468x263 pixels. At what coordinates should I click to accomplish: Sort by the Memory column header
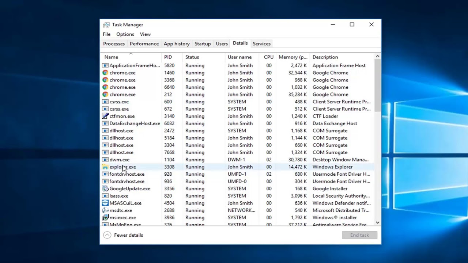pyautogui.click(x=293, y=57)
